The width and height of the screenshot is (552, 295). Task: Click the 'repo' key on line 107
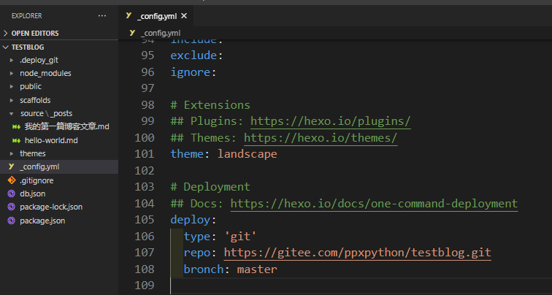click(x=197, y=253)
